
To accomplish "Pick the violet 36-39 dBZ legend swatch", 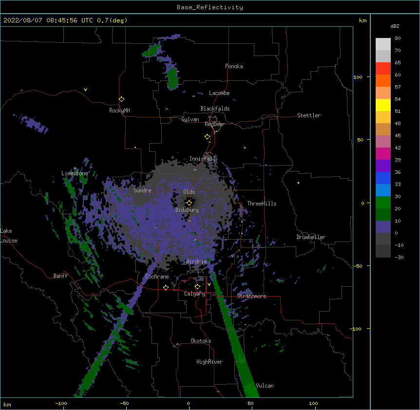I will (x=383, y=166).
